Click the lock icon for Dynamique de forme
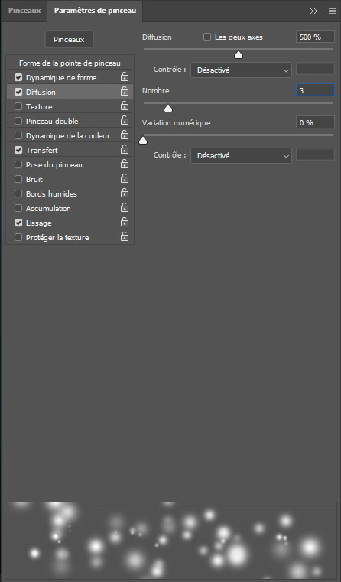The width and height of the screenshot is (341, 582). click(125, 76)
